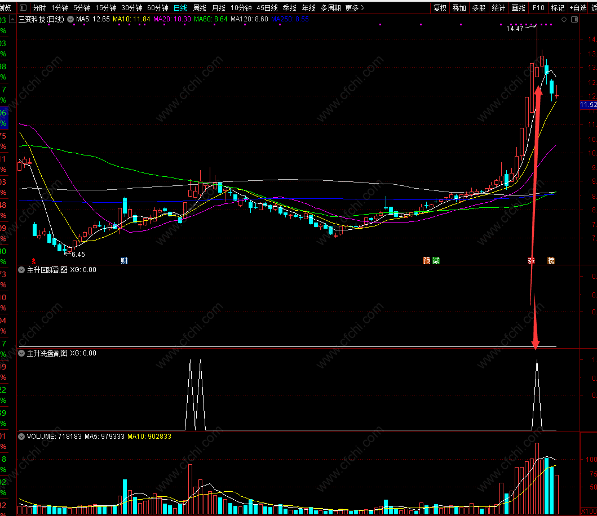
Task: Open 多周期 multi-period view
Action: tap(330, 8)
